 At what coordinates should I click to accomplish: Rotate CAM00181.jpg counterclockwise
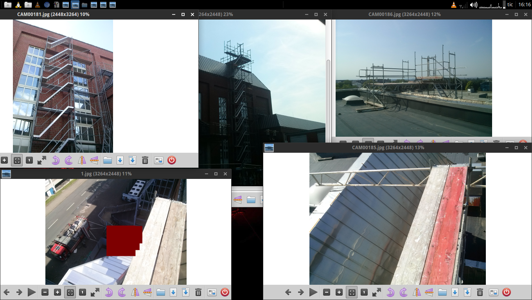[x=56, y=160]
